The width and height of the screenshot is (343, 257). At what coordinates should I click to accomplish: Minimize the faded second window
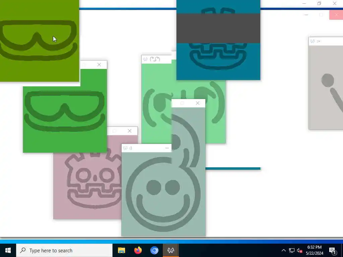tap(306, 15)
